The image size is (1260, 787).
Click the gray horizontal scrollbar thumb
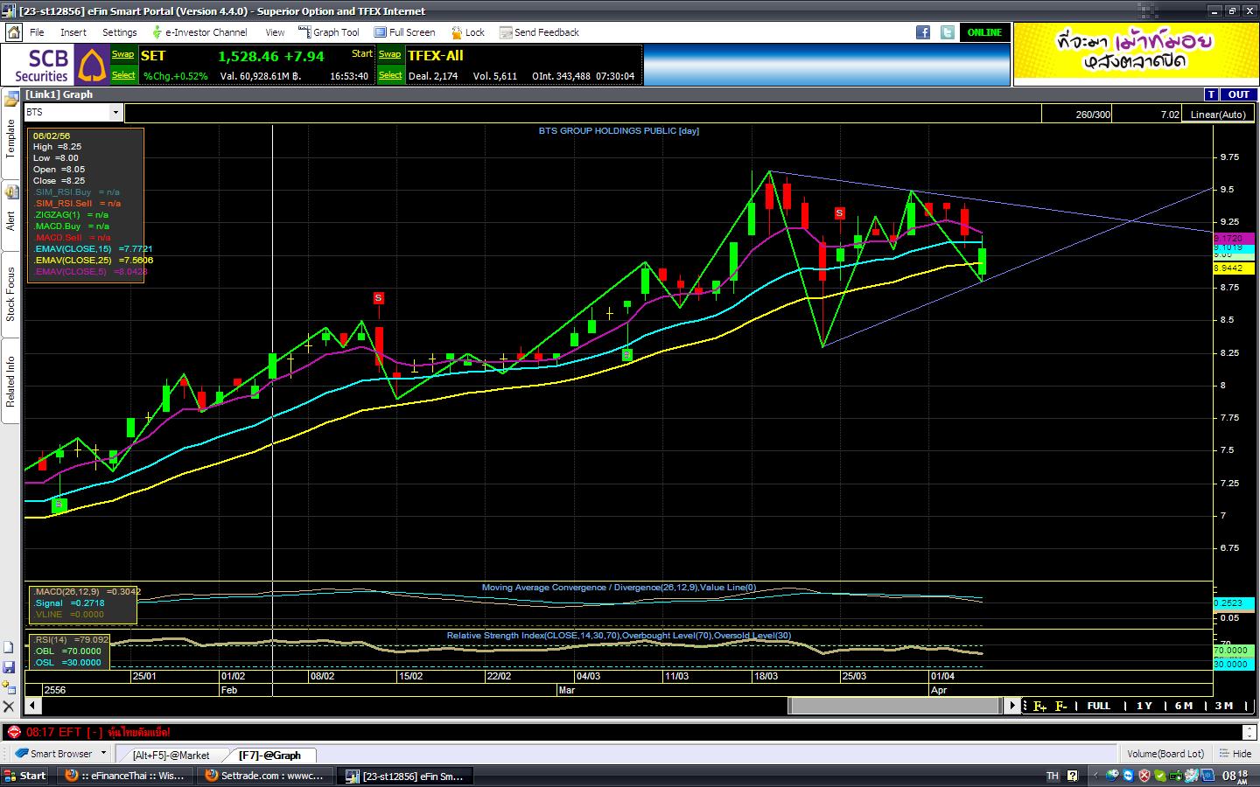coord(894,705)
